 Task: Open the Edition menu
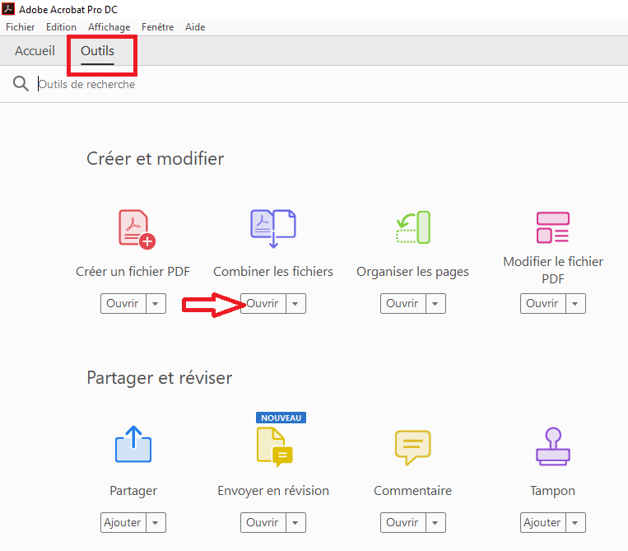click(x=61, y=27)
